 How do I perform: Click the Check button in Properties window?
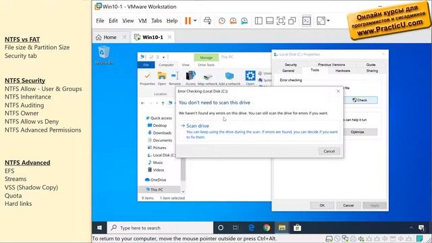[360, 100]
